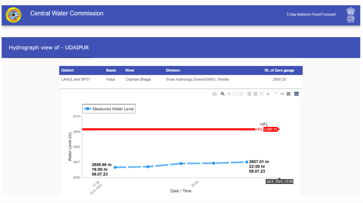Screen dimensions: 363x203
Task: Reset axes with the home icon
Action: [268, 94]
